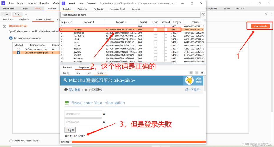Click the rendered page vertical scrollbar
The width and height of the screenshot is (274, 147).
coord(205,83)
